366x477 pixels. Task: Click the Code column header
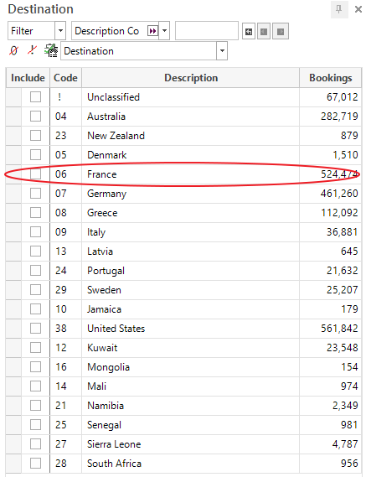click(x=65, y=78)
